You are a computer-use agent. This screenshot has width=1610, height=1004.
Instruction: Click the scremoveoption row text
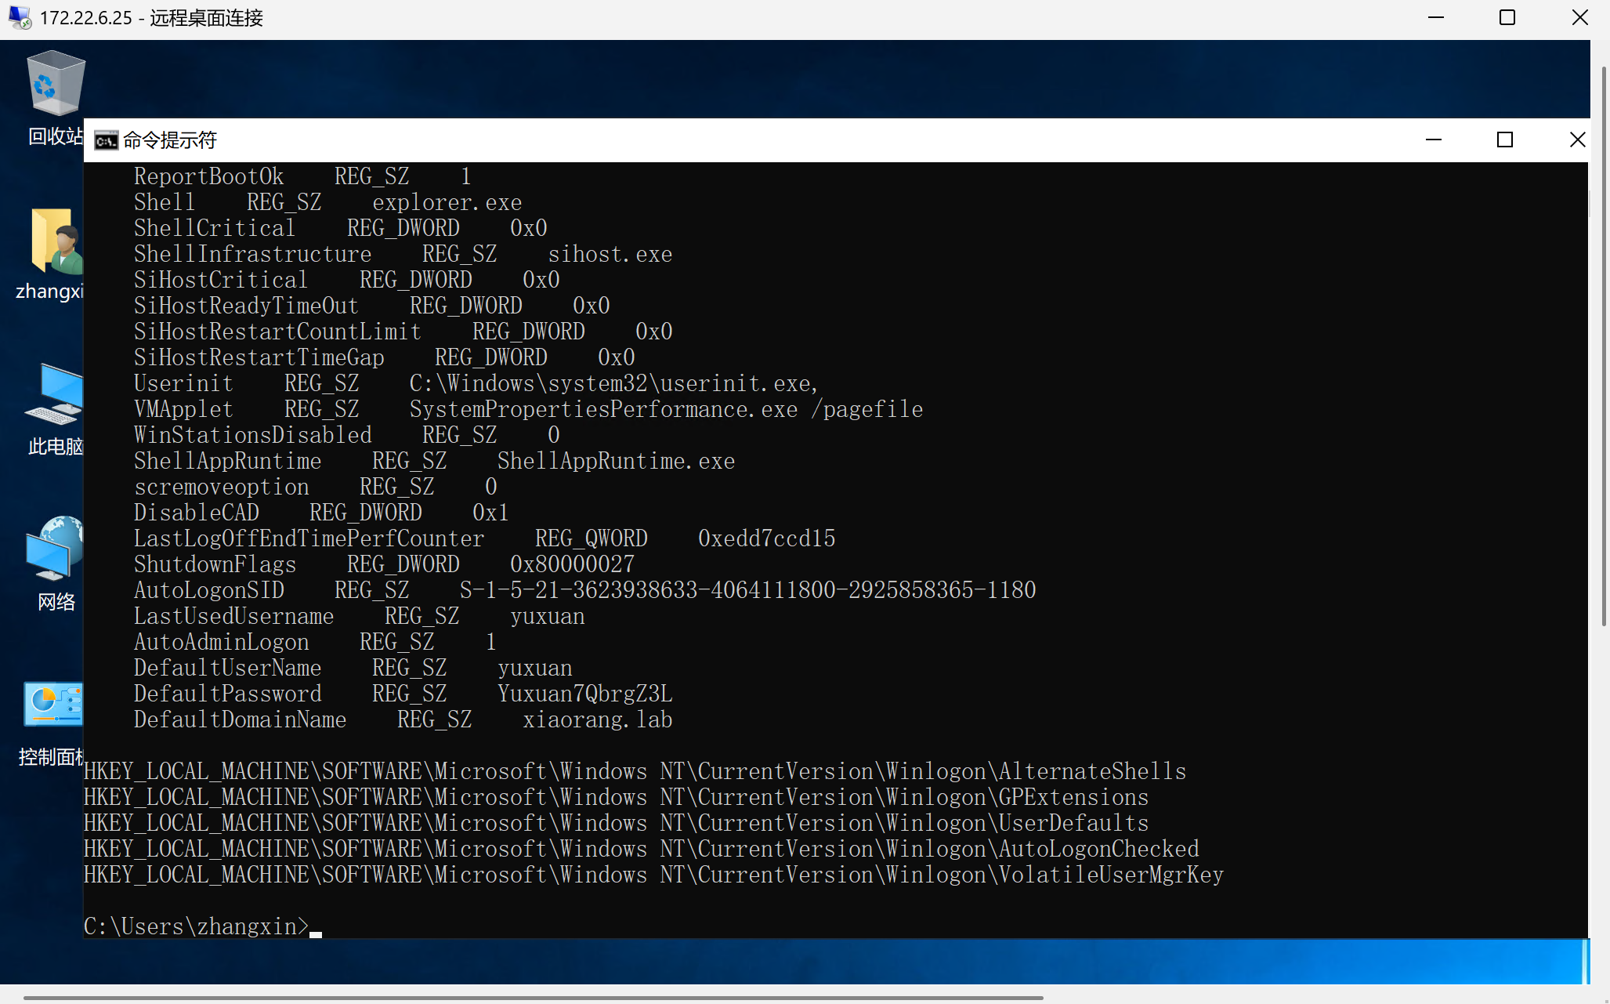coord(315,487)
